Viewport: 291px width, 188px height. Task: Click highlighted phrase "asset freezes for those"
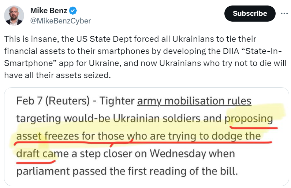(x=70, y=136)
